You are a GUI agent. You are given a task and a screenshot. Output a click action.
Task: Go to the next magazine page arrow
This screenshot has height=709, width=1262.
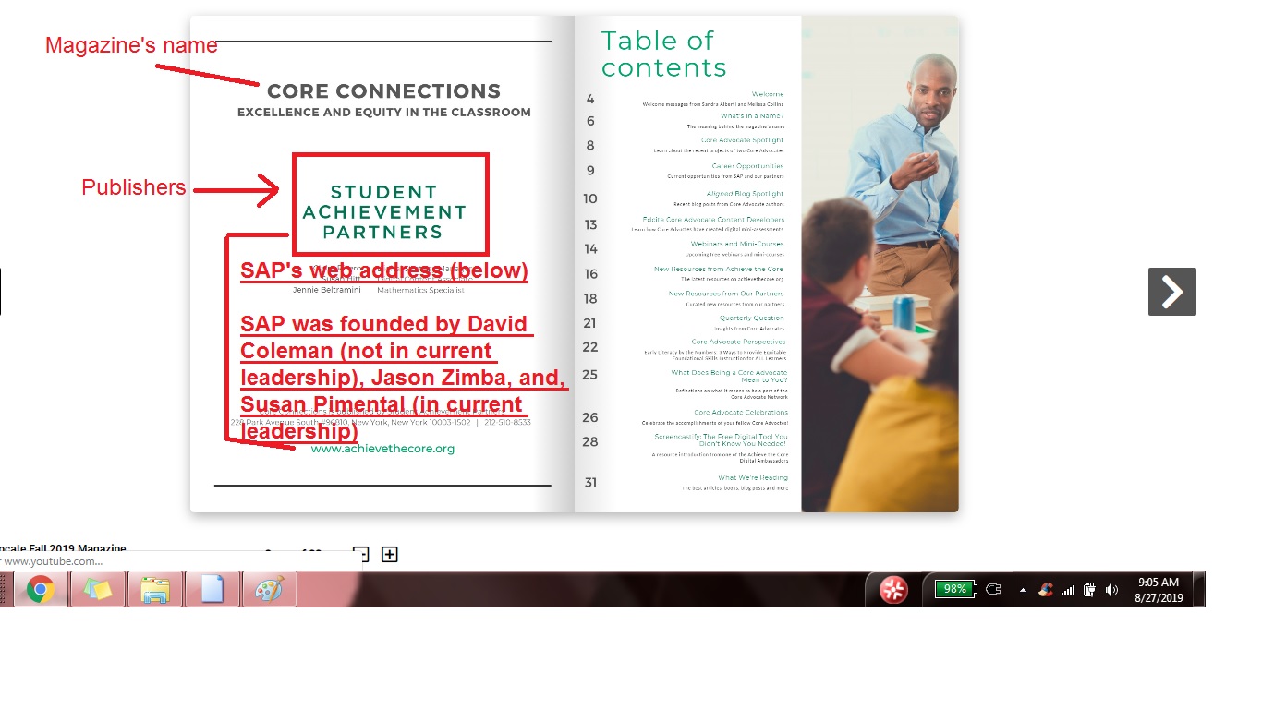pyautogui.click(x=1172, y=292)
